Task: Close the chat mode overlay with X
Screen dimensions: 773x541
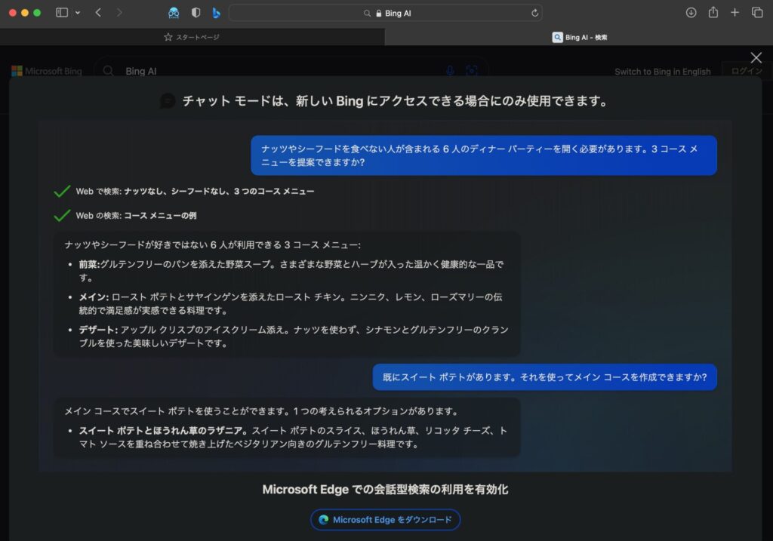Action: point(756,57)
